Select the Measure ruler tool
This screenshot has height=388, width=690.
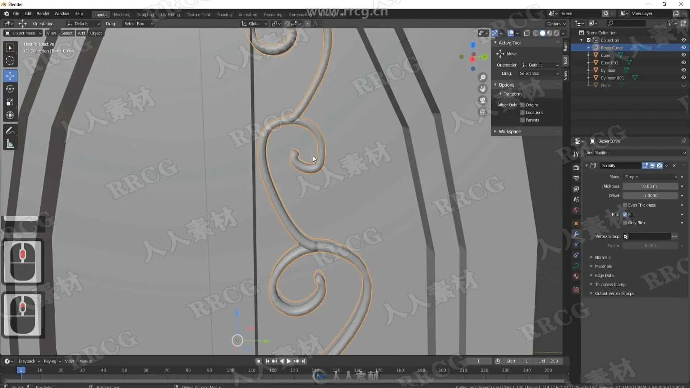coord(10,144)
